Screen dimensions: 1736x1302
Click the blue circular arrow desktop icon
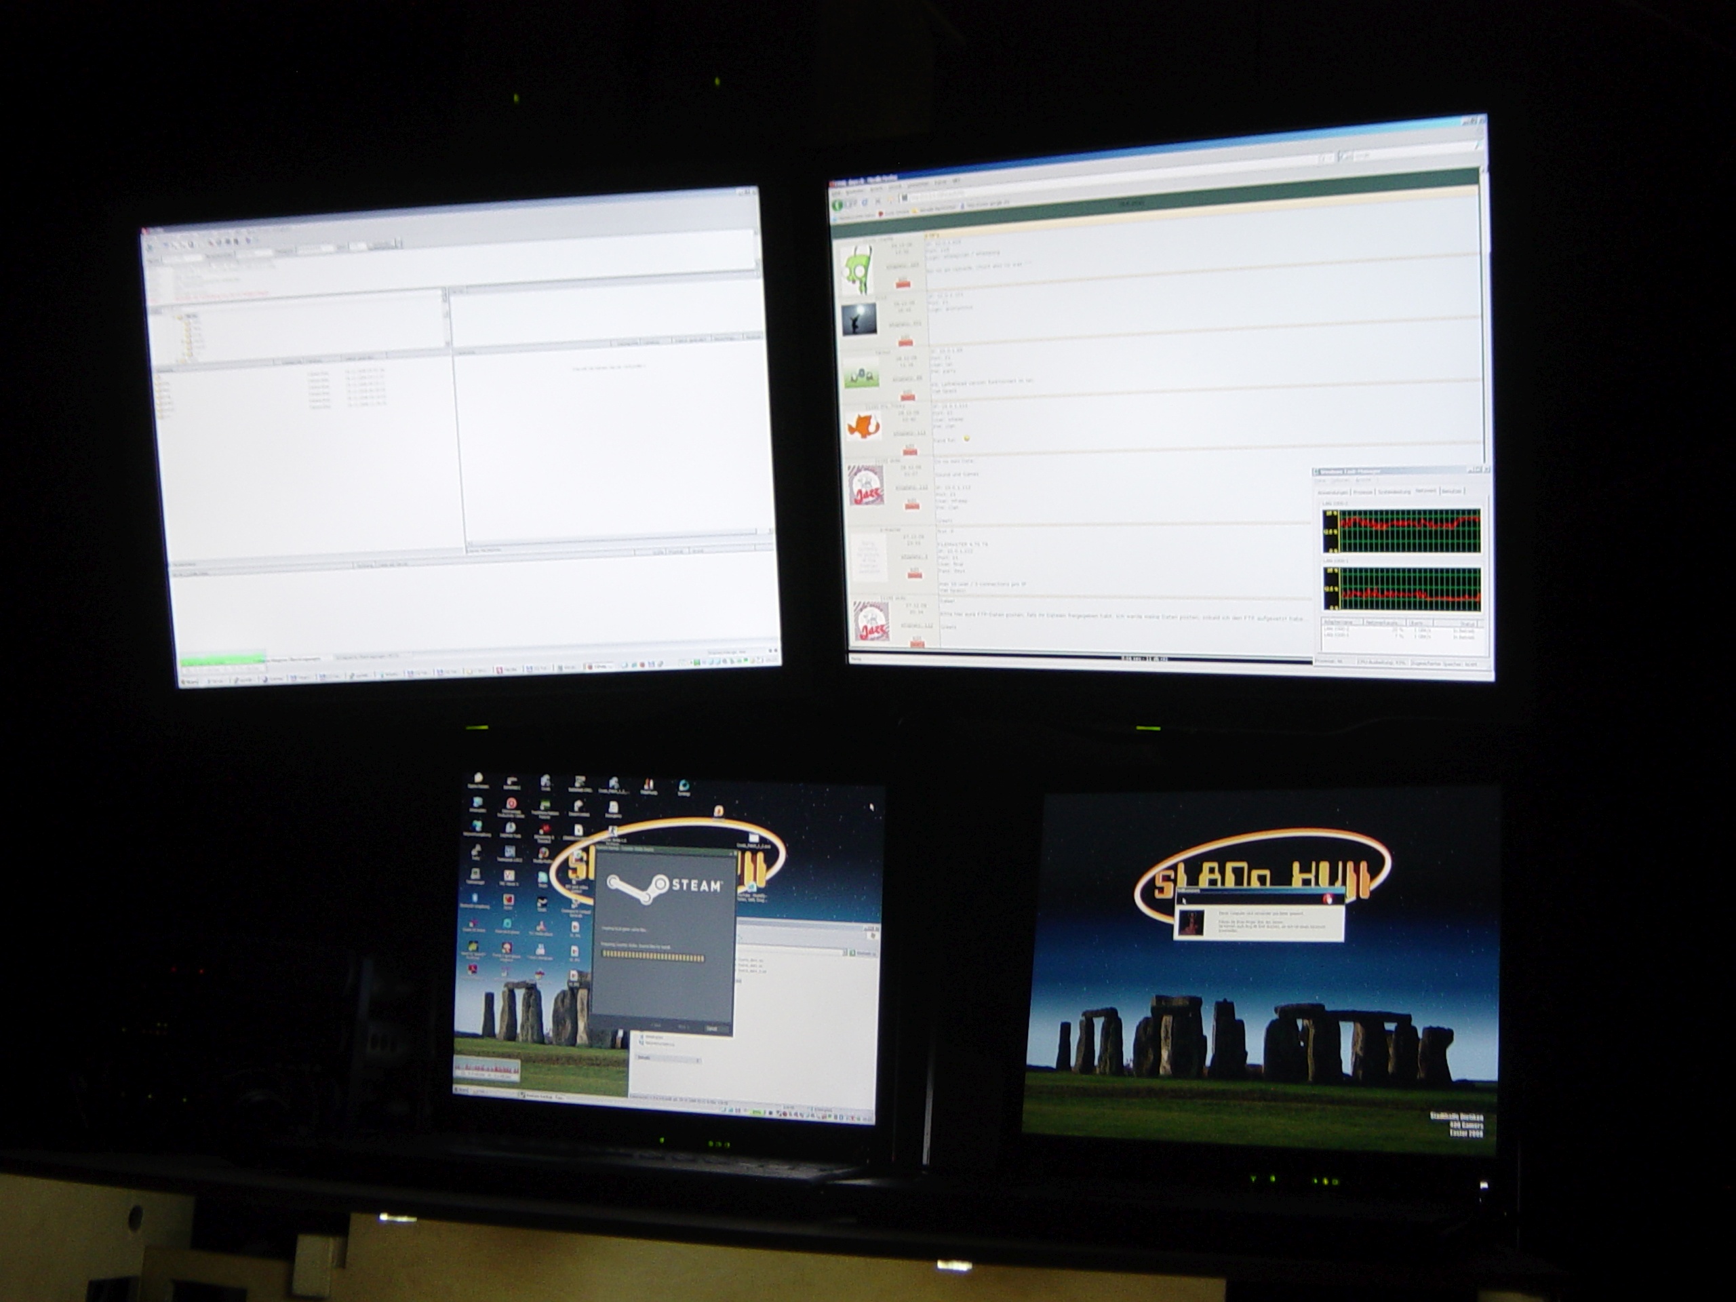[x=684, y=787]
